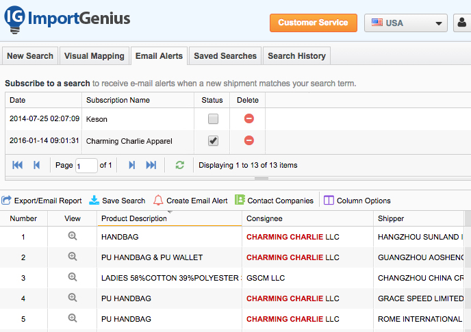Click Save Search
471x332 pixels.
[x=117, y=201]
